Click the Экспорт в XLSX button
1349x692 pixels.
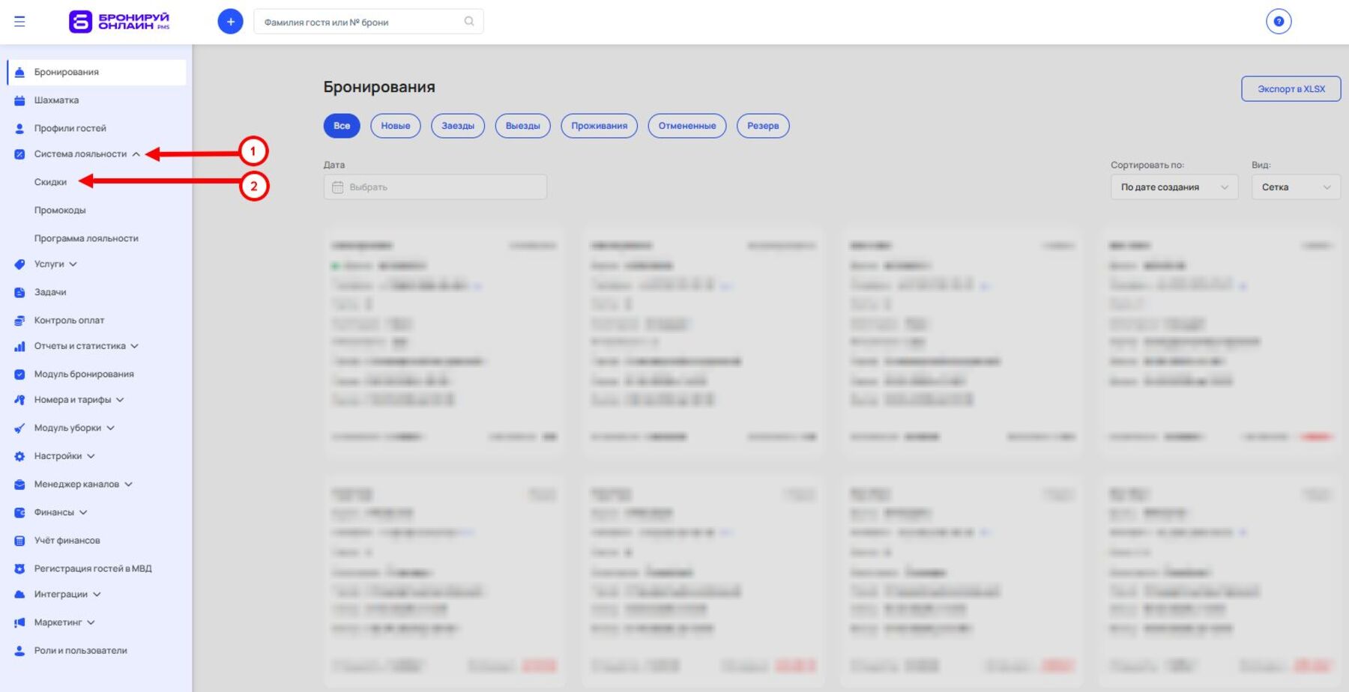click(1291, 89)
